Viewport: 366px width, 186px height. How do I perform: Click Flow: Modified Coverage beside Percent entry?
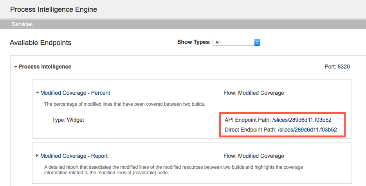click(x=254, y=93)
